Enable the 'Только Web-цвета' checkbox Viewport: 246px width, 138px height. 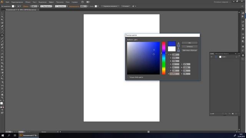tap(128, 77)
